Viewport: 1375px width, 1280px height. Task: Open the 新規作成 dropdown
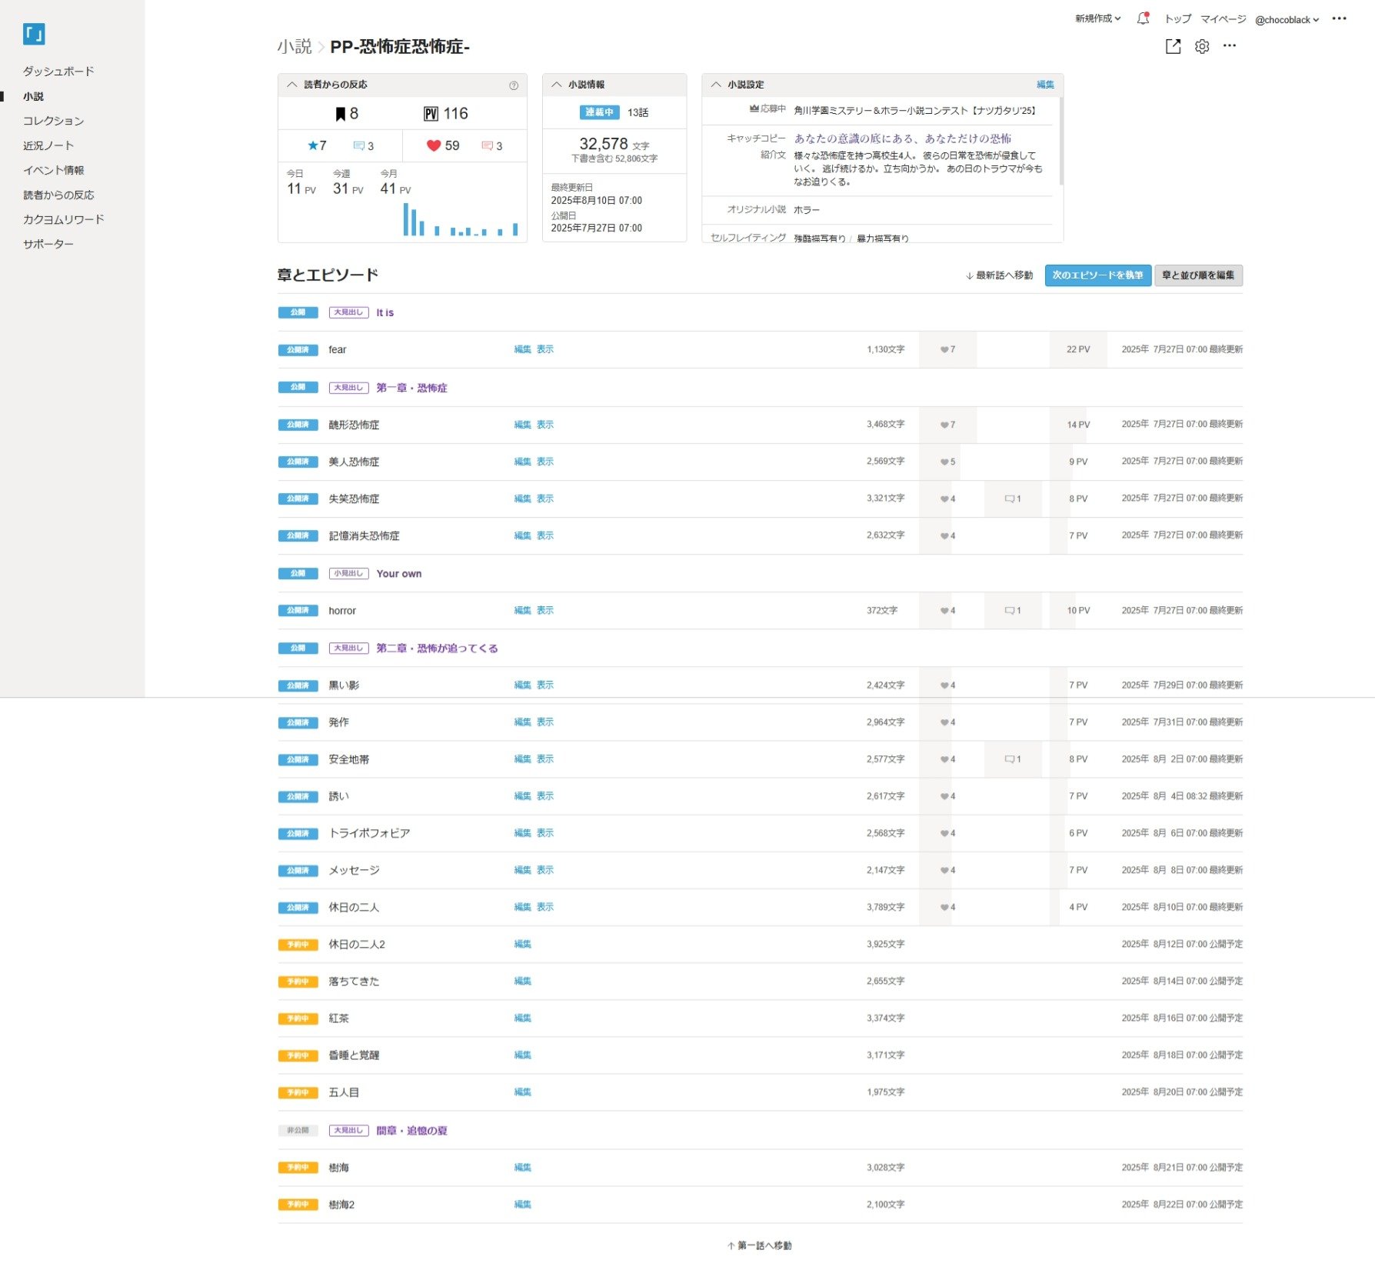click(x=1097, y=18)
